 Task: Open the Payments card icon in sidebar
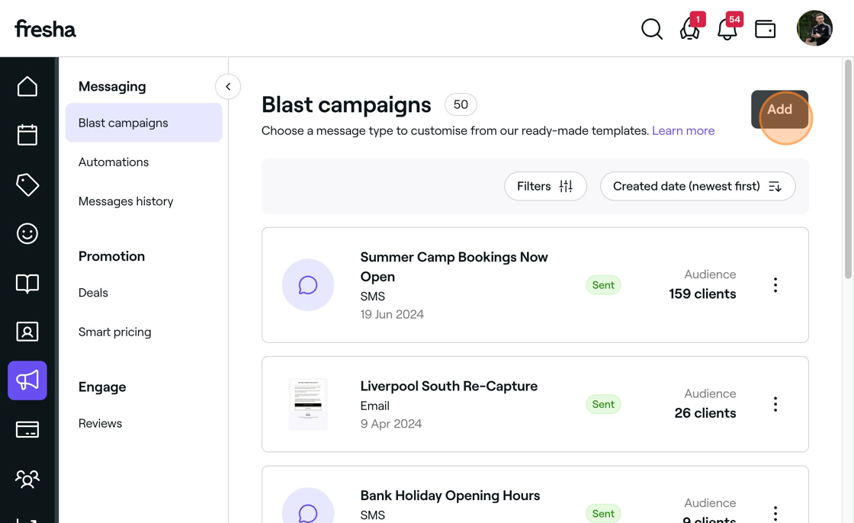click(27, 429)
